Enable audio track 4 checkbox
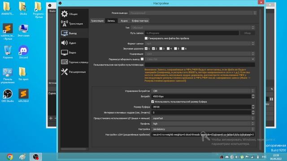Image resolution: width=287 pixels, height=161 pixels. click(168, 49)
